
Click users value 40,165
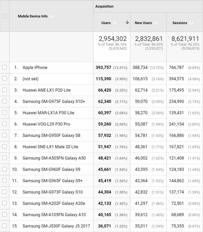104,215
